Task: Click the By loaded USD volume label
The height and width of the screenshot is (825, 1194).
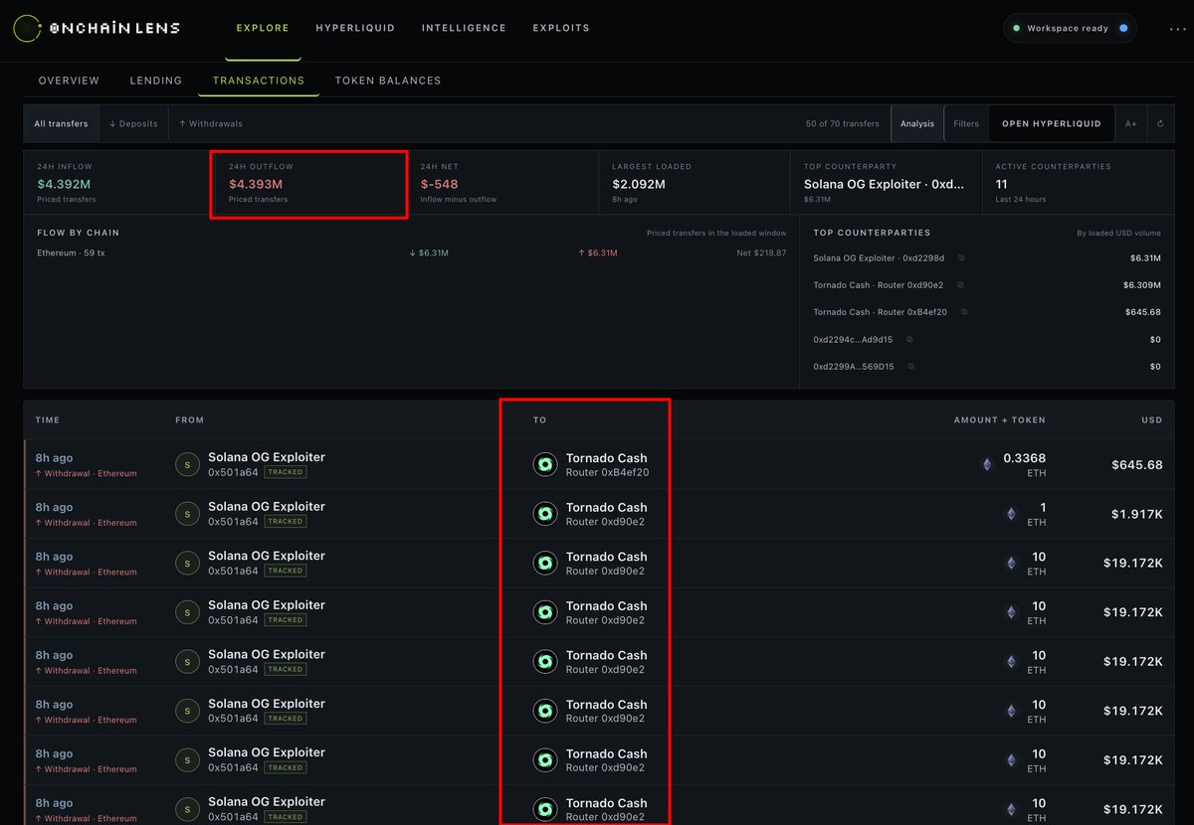Action: point(1119,233)
